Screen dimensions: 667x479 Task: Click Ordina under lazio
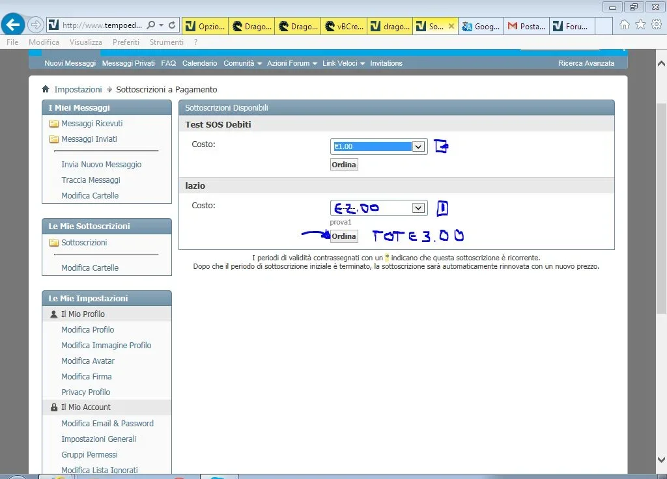[x=344, y=236]
